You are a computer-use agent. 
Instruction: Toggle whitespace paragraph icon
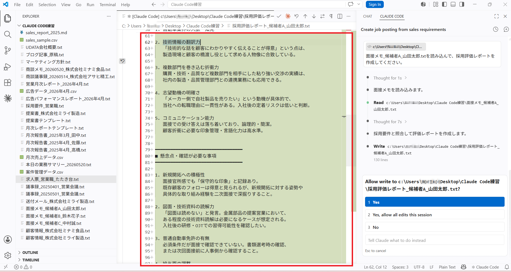[x=331, y=16]
